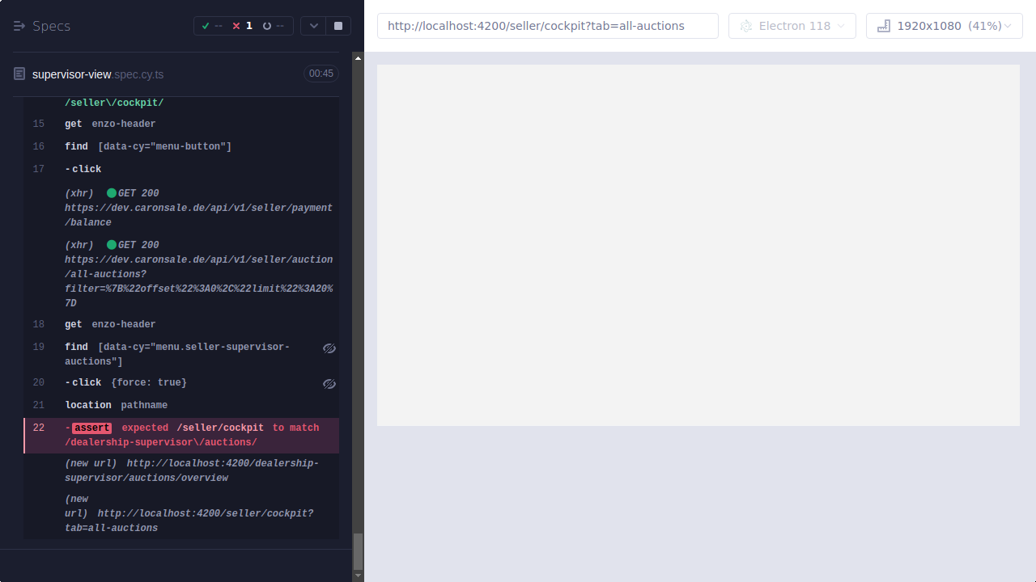This screenshot has height=582, width=1036.
Task: Click the get enzo-header command on line 15
Action: pos(123,123)
